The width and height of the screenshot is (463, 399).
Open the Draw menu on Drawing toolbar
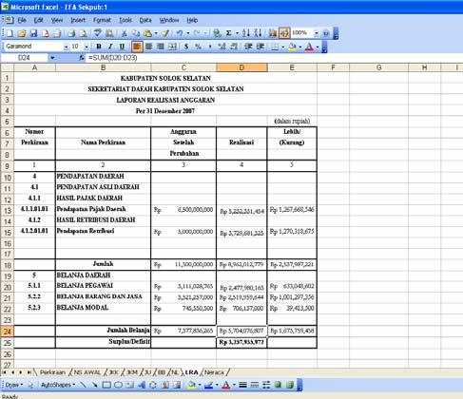[14, 385]
